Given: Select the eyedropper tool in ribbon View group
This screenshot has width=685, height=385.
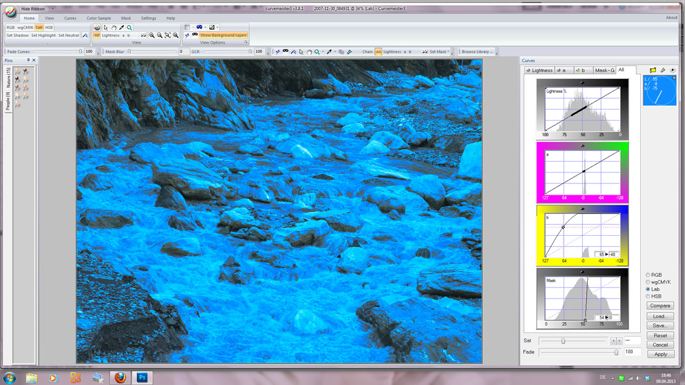Looking at the screenshot, I should pyautogui.click(x=121, y=27).
